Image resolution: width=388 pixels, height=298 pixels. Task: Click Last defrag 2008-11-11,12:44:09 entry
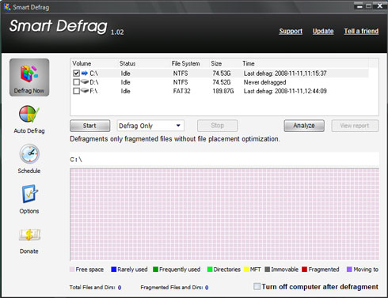tap(285, 91)
